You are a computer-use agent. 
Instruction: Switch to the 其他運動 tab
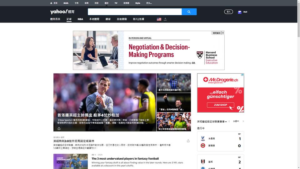tap(122, 19)
